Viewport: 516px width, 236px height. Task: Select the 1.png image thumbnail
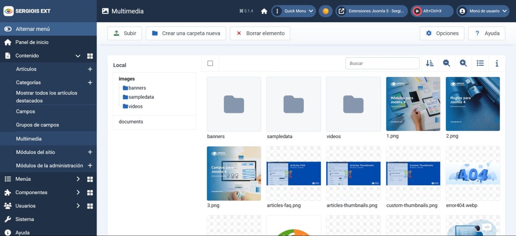tap(413, 104)
